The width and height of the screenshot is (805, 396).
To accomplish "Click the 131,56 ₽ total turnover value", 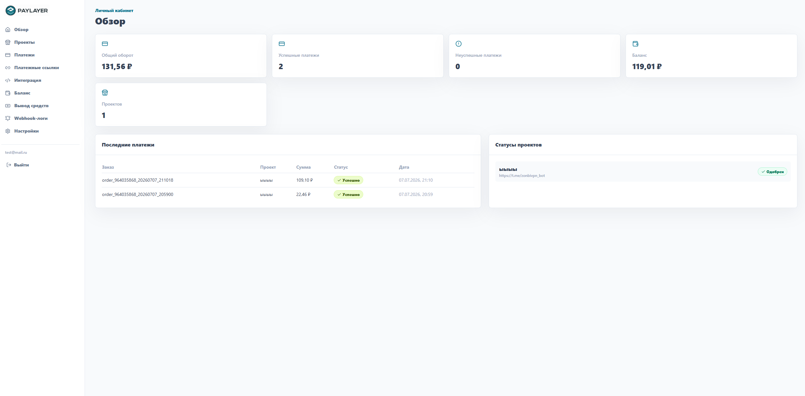I will click(x=117, y=67).
